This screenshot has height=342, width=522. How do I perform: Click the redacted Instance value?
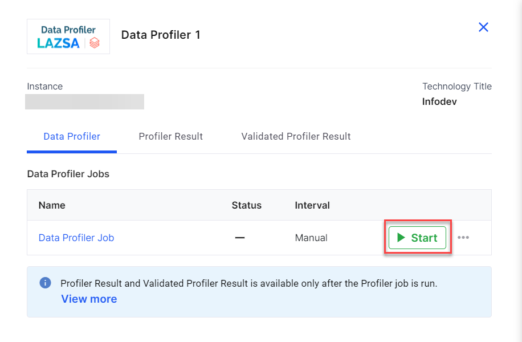coord(85,101)
